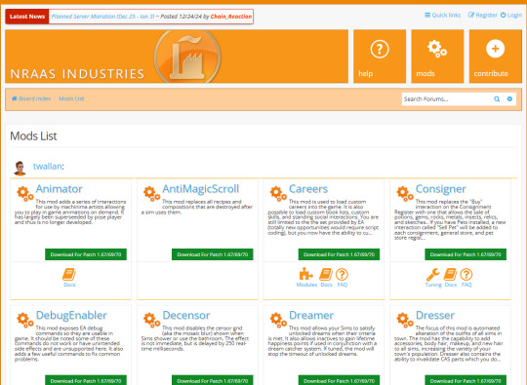Open the Animator mod title

[x=60, y=189]
